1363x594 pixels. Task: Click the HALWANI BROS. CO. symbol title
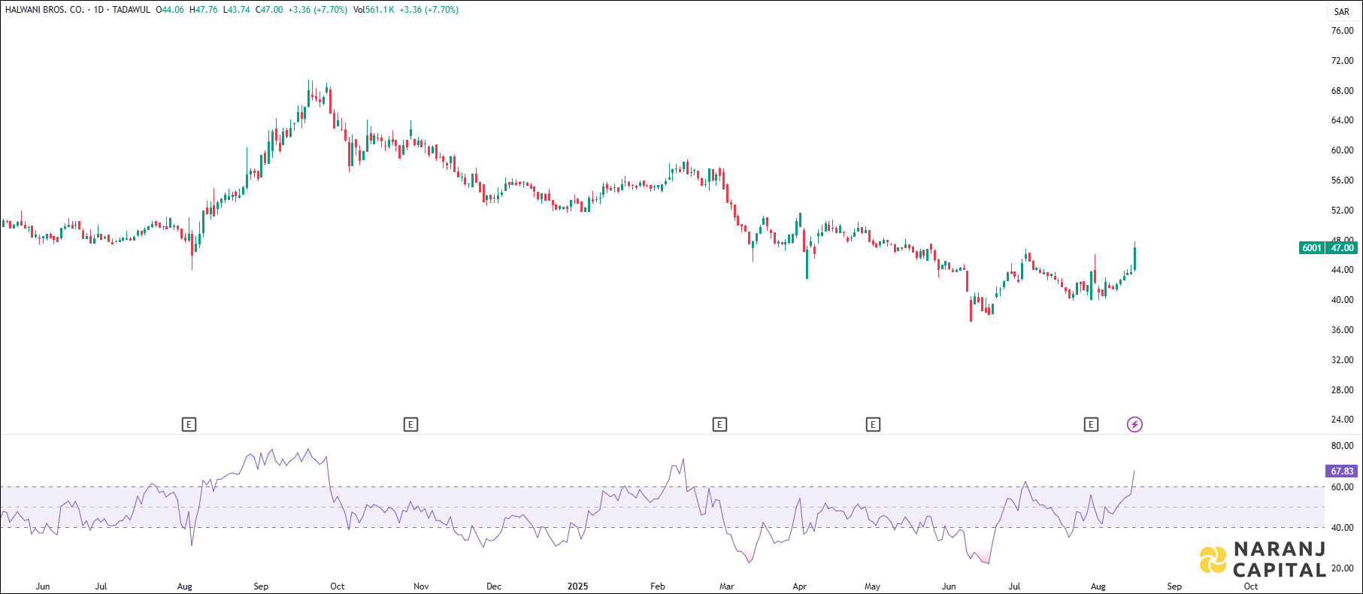coord(44,10)
